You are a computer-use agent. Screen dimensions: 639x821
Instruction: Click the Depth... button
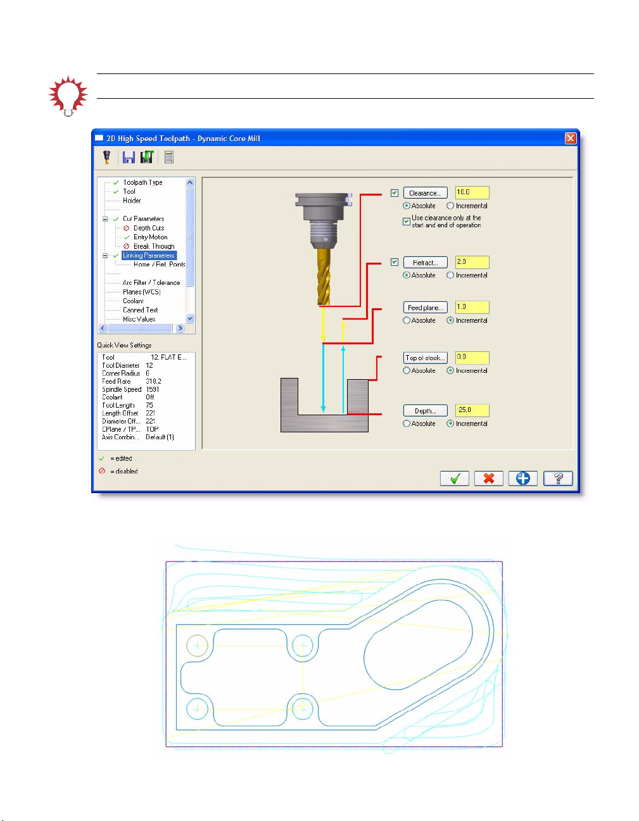point(426,411)
